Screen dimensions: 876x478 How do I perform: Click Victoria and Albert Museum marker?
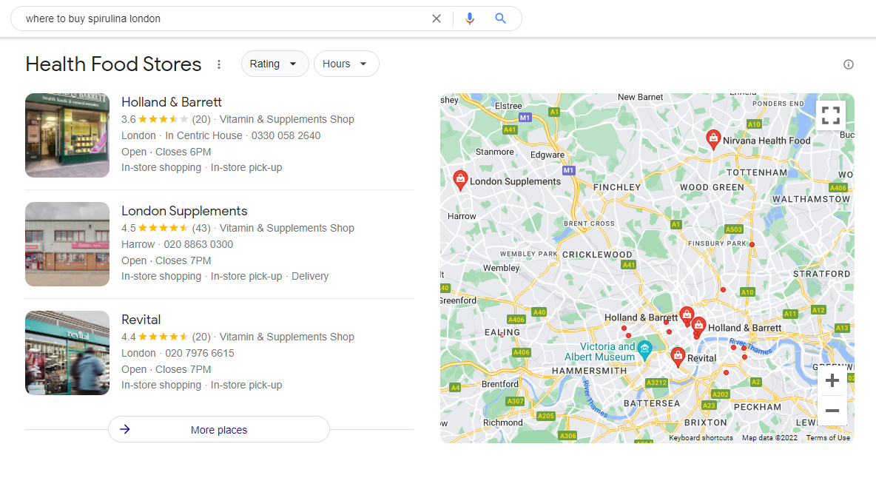pos(644,348)
